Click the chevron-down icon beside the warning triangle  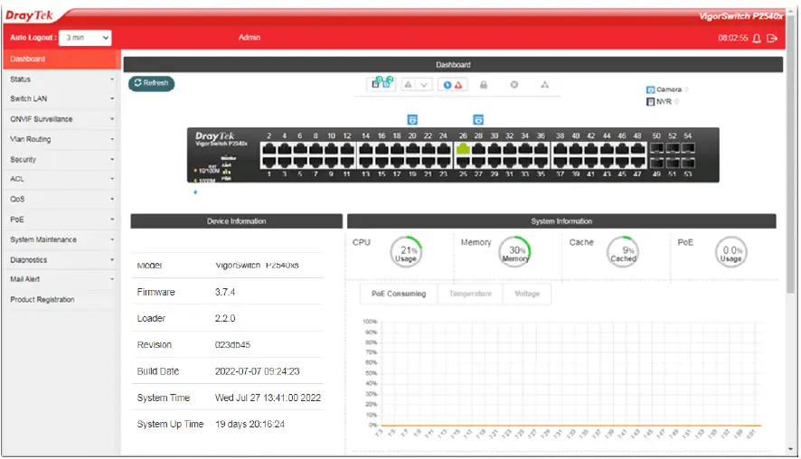pyautogui.click(x=424, y=85)
